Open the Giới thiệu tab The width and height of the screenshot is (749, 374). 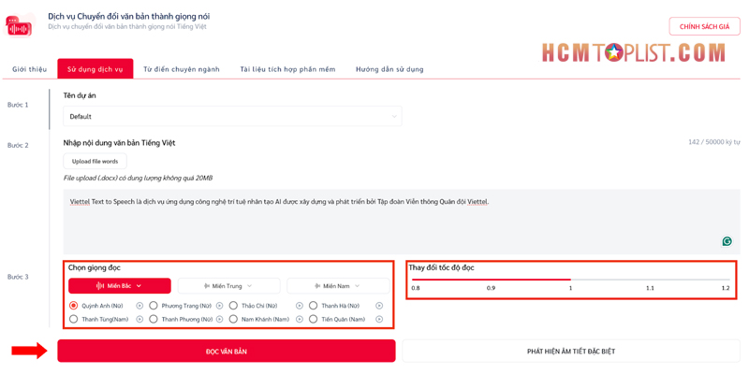tap(30, 69)
